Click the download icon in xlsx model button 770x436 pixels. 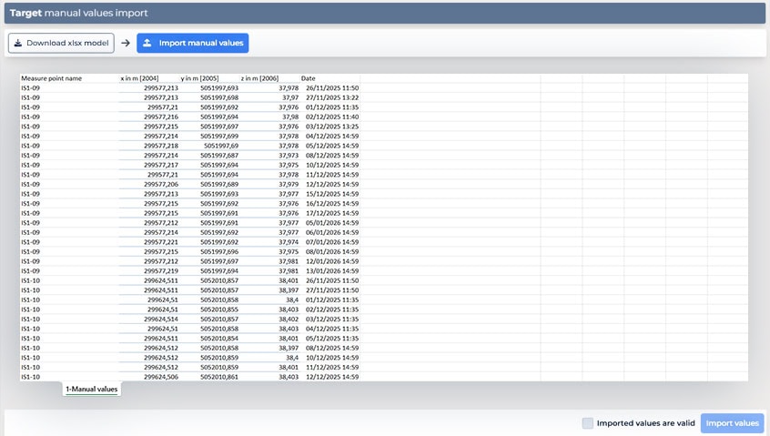tap(18, 43)
